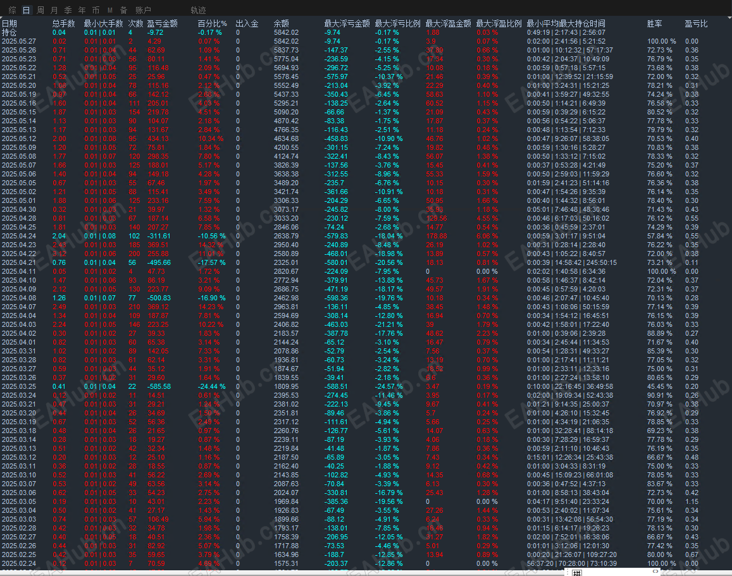This screenshot has height=576, width=732.
Task: Select the win rate 90.91 %
Action: tap(660, 396)
